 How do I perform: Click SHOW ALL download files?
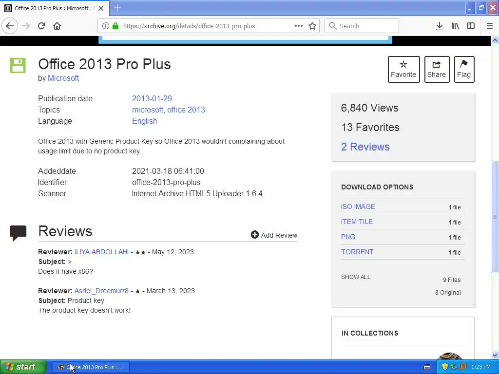356,277
